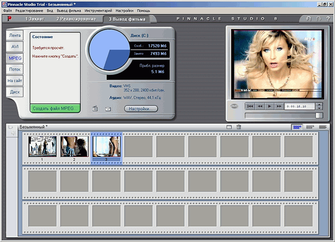This screenshot has width=335, height=242.
Task: Switch to text list view icon
Action: point(323,127)
